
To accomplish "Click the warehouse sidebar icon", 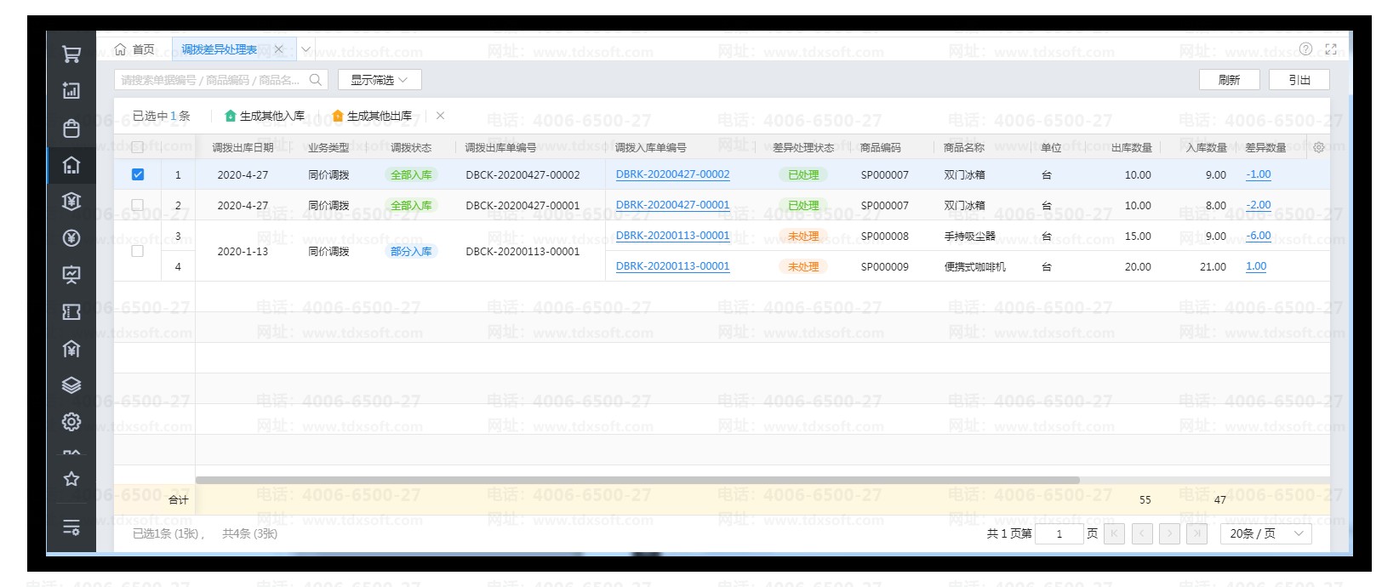I will pyautogui.click(x=71, y=165).
